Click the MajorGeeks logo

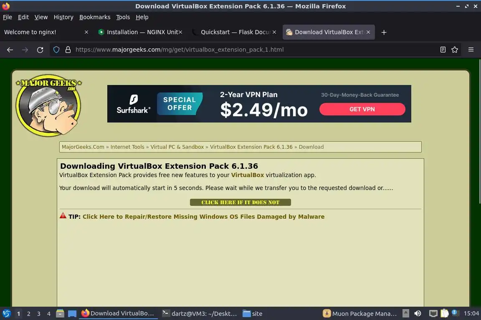tap(48, 105)
